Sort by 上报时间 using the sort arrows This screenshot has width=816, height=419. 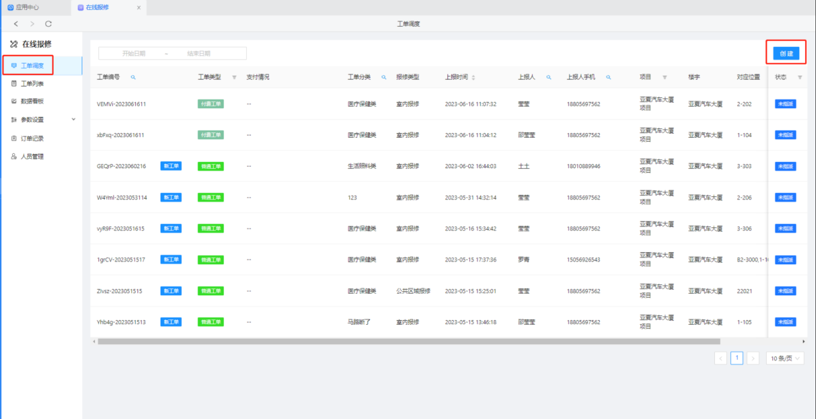[x=473, y=77]
